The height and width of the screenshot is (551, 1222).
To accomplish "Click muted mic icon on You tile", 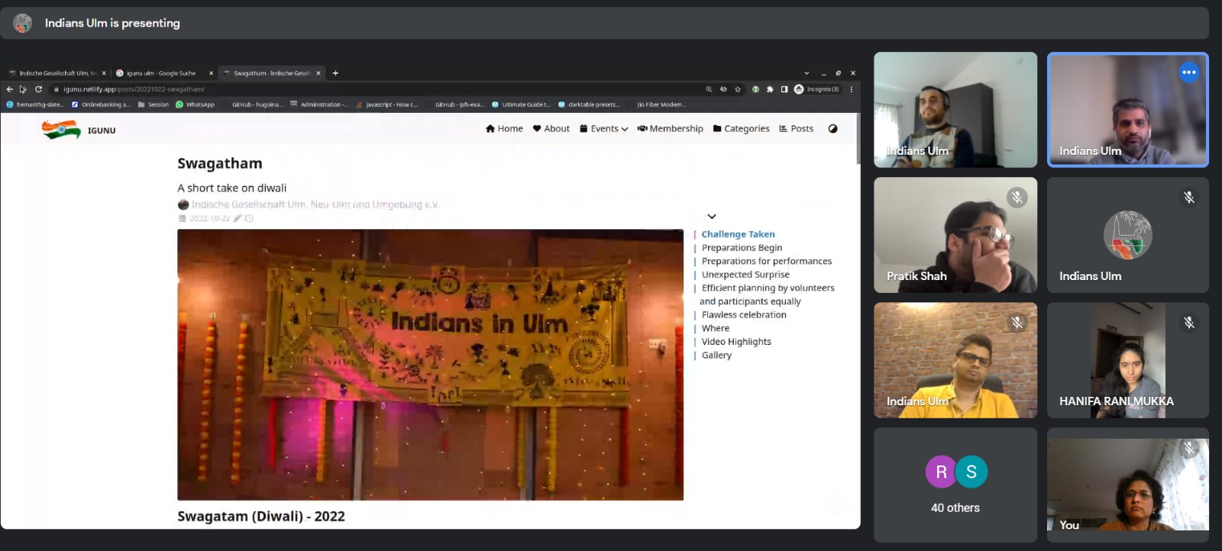I will tap(1189, 448).
